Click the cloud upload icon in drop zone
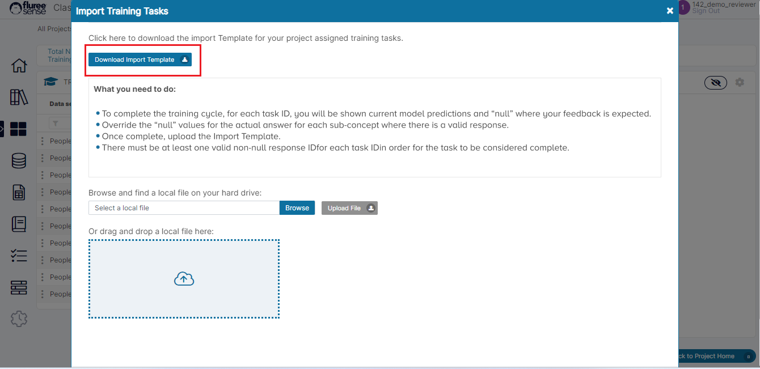The width and height of the screenshot is (760, 369). (184, 279)
